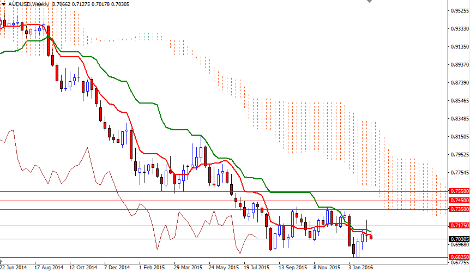Click the 19 Jul 2015 date label
This screenshot has width=470, height=272.
(256, 268)
